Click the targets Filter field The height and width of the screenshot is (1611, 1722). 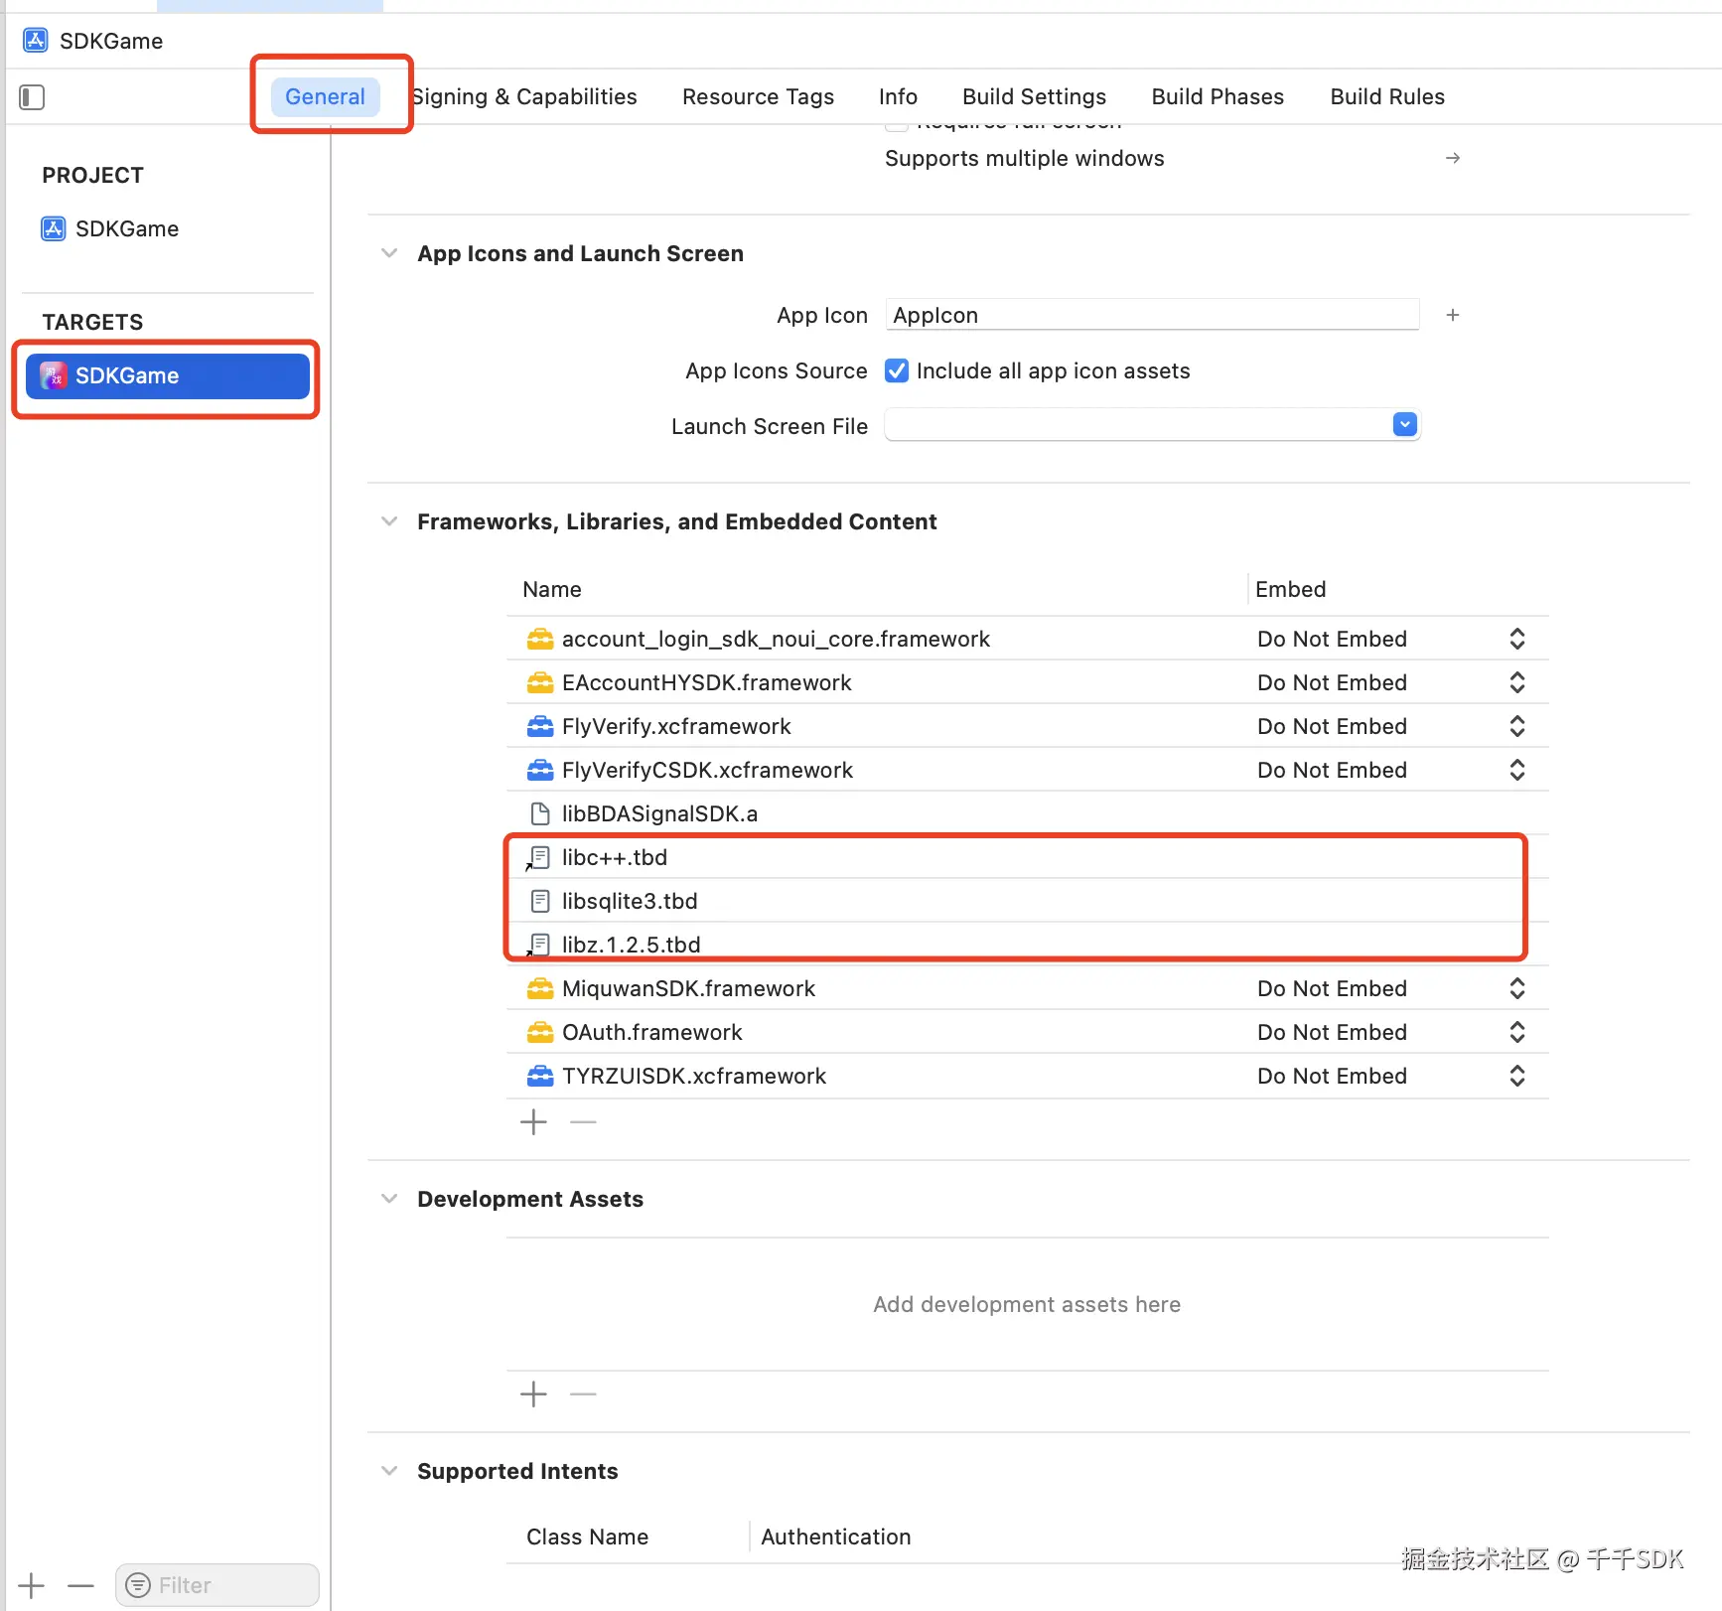tap(217, 1585)
